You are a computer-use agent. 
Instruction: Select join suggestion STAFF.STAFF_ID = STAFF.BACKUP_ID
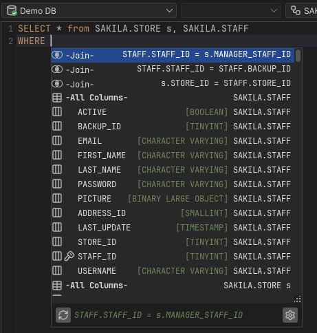[x=173, y=69]
